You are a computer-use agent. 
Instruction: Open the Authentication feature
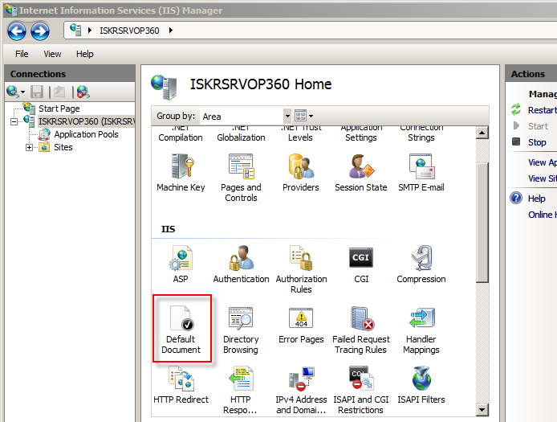pos(242,264)
